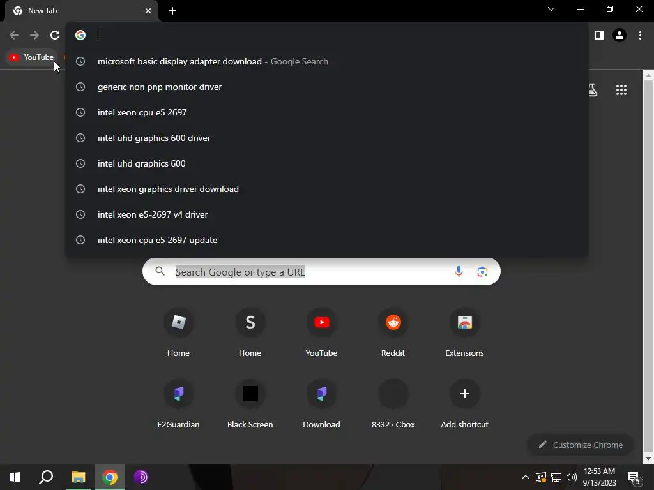Viewport: 654px width, 490px height.
Task: Open the network tray icon
Action: [556, 477]
